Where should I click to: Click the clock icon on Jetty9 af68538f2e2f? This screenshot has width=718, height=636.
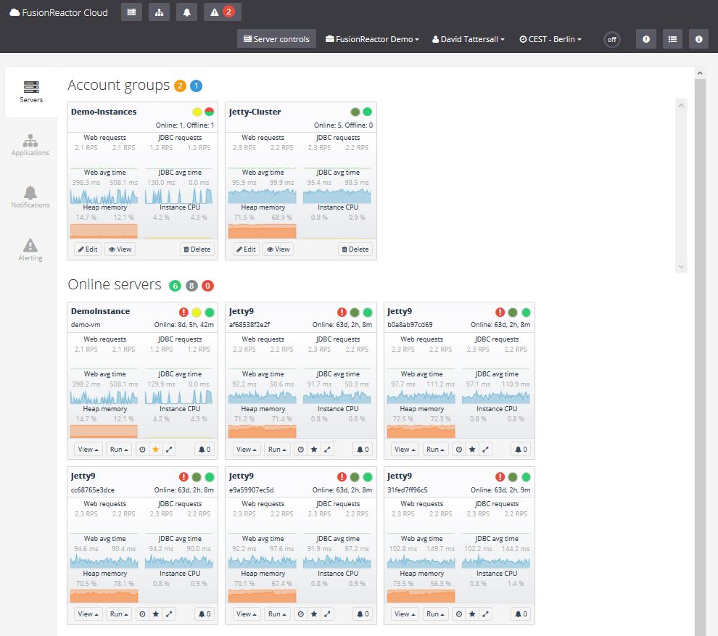pyautogui.click(x=300, y=449)
